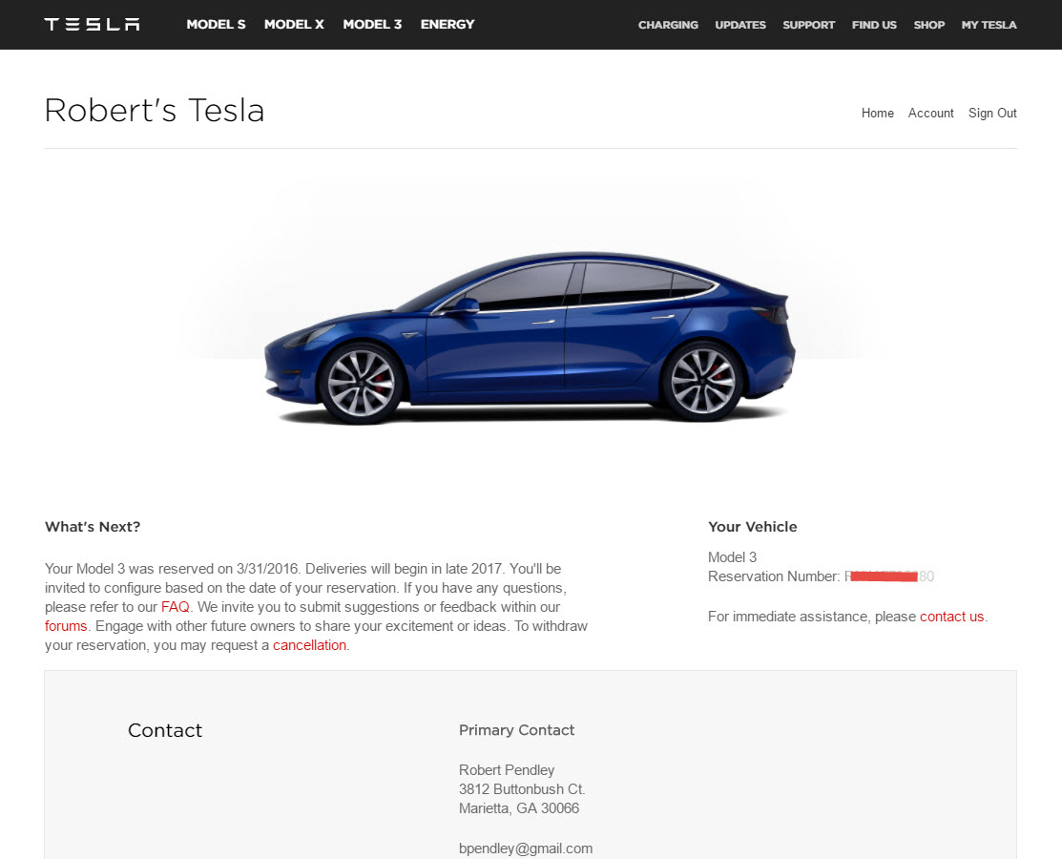Click the address 3812 Buttonbush Ct.
The width and height of the screenshot is (1062, 859).
click(x=522, y=789)
